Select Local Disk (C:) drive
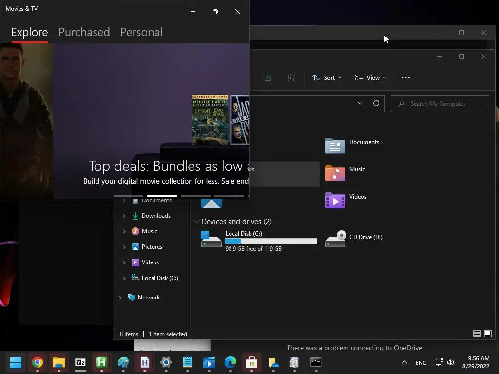The height and width of the screenshot is (374, 499). pos(259,241)
